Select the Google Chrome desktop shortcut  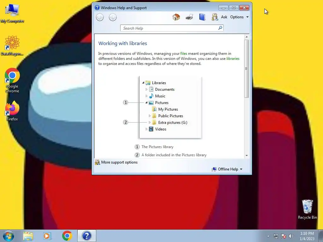point(12,80)
